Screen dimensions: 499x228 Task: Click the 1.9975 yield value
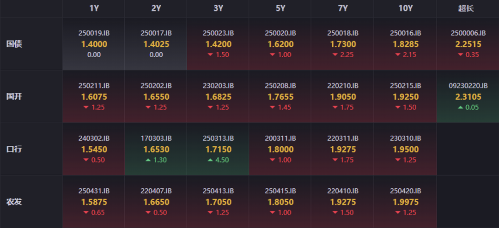coord(406,202)
